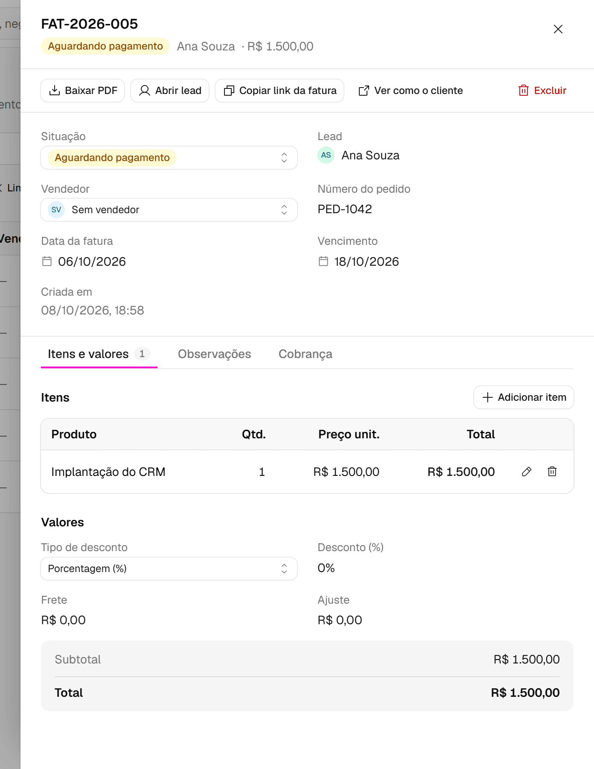Open the Situação dropdown

click(169, 158)
